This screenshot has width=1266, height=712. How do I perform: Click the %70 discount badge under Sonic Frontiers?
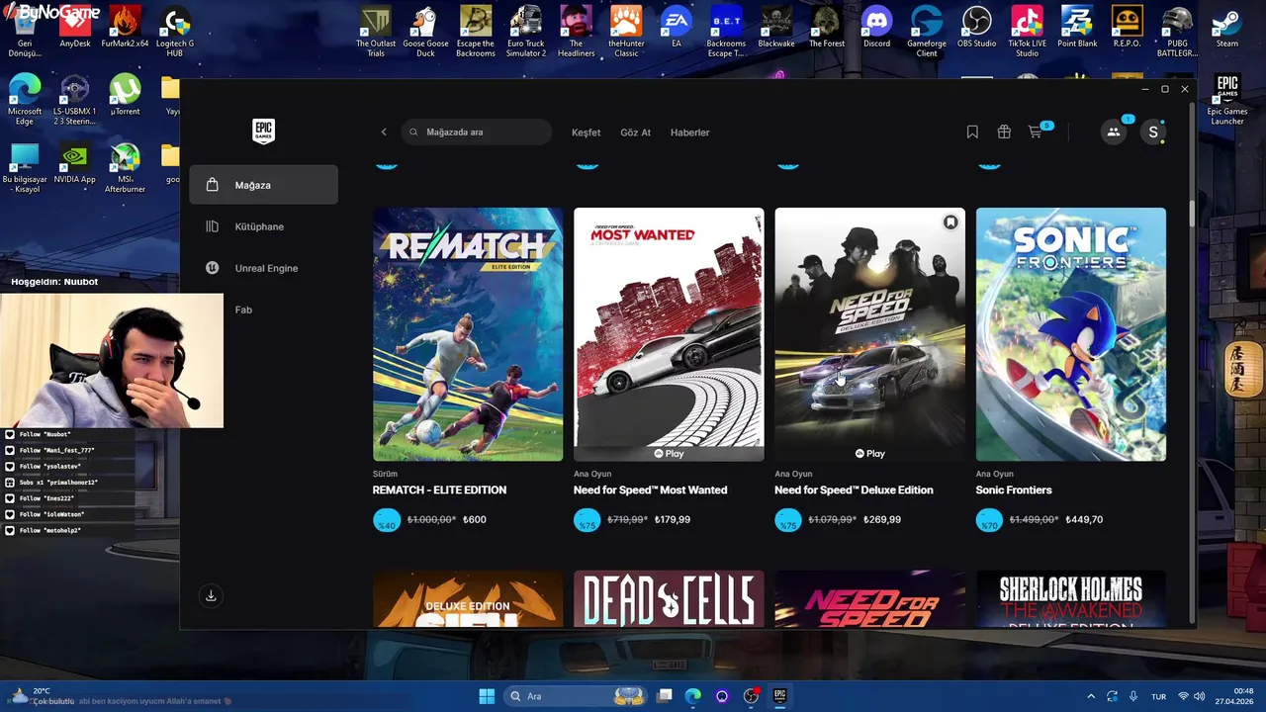pos(989,520)
